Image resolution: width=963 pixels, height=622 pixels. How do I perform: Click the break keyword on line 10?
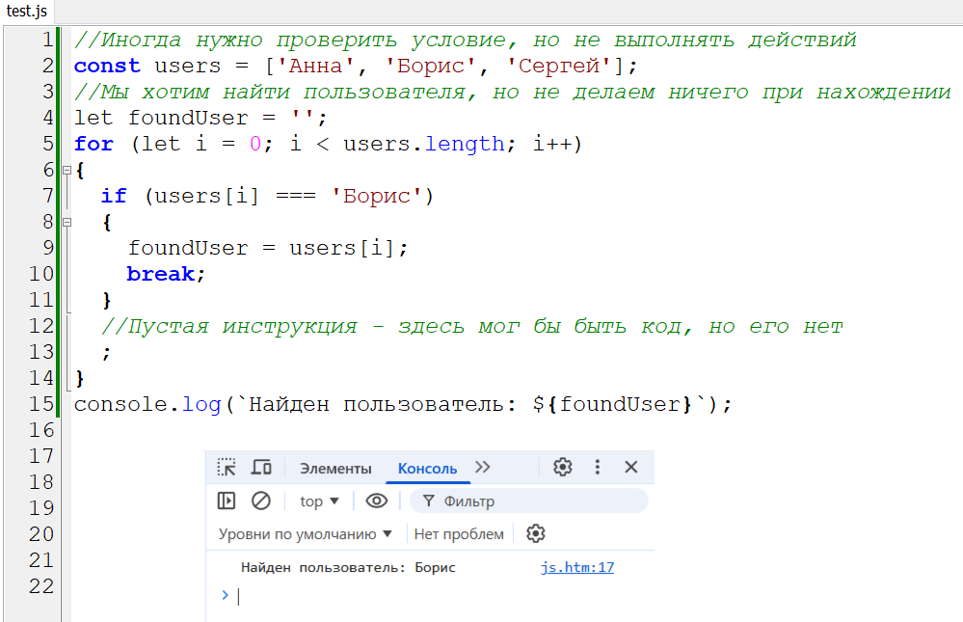(x=161, y=274)
